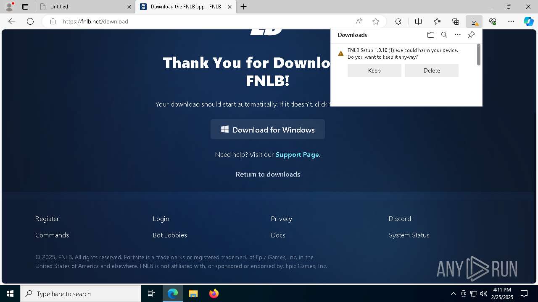The height and width of the screenshot is (302, 538).
Task: Open the downloads folder
Action: tap(430, 35)
